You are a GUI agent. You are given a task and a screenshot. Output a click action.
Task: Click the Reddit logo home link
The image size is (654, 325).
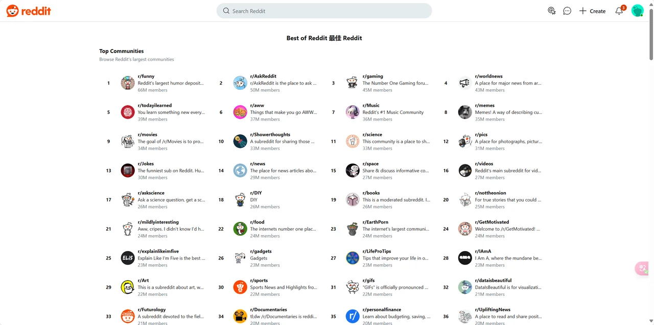coord(29,11)
